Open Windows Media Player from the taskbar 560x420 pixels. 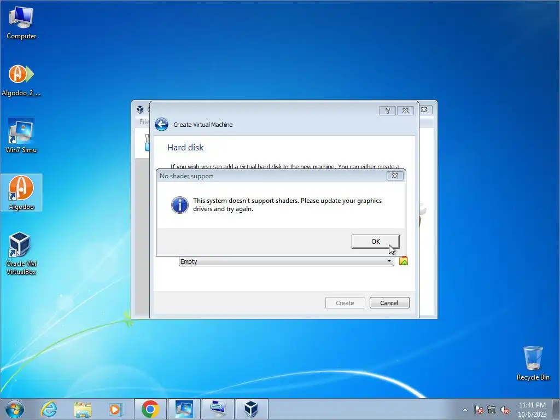[x=115, y=409]
